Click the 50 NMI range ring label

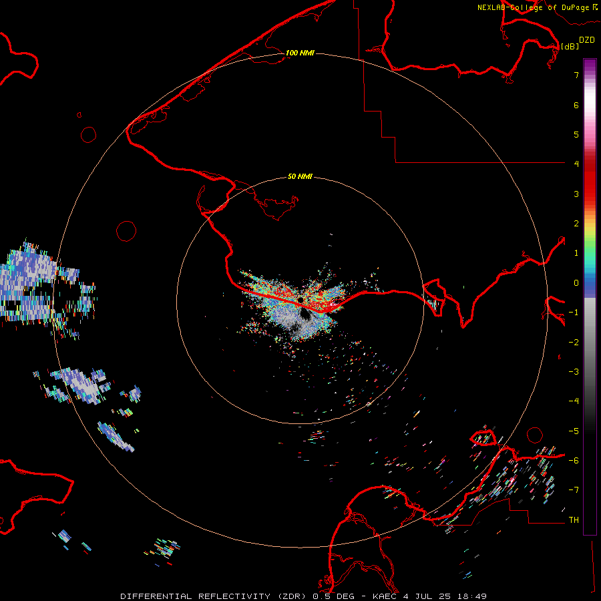pos(300,177)
